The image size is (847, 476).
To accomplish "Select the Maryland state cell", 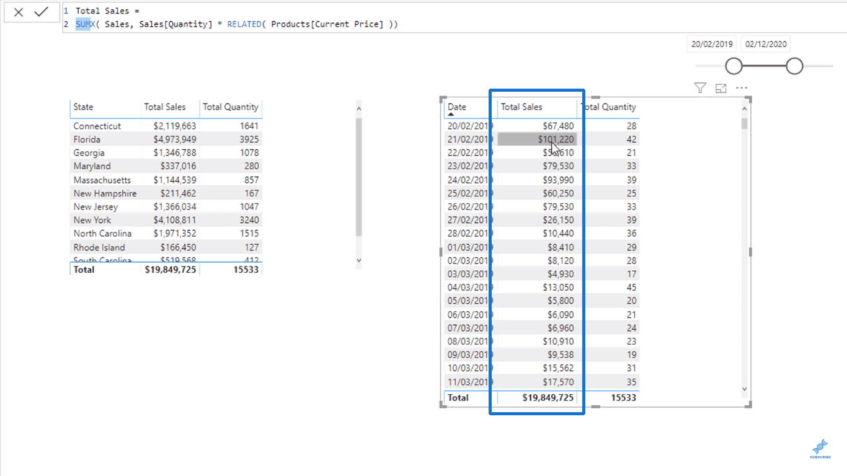I will click(x=92, y=166).
